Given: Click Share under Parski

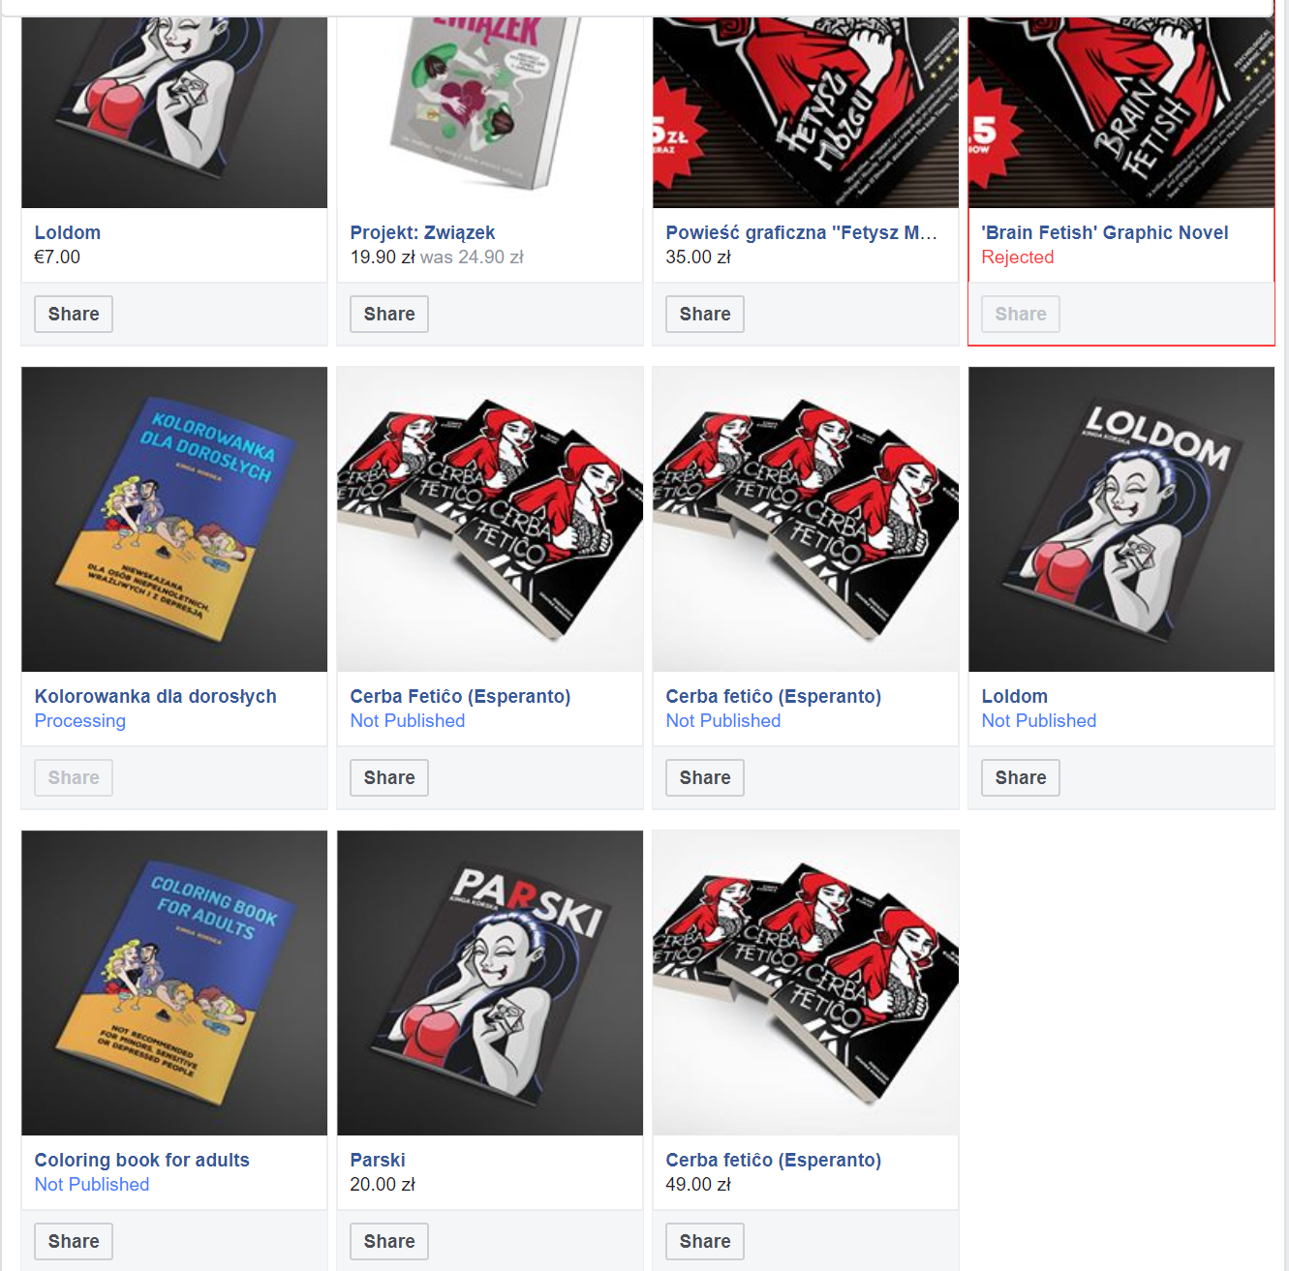Looking at the screenshot, I should click(x=389, y=1241).
